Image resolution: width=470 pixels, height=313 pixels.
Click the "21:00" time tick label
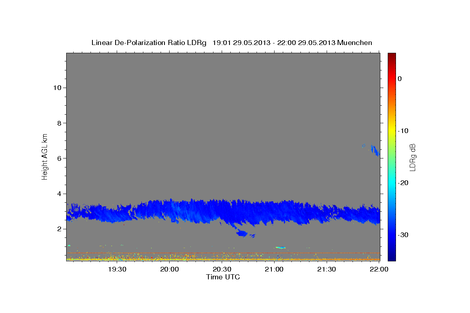[x=274, y=269]
